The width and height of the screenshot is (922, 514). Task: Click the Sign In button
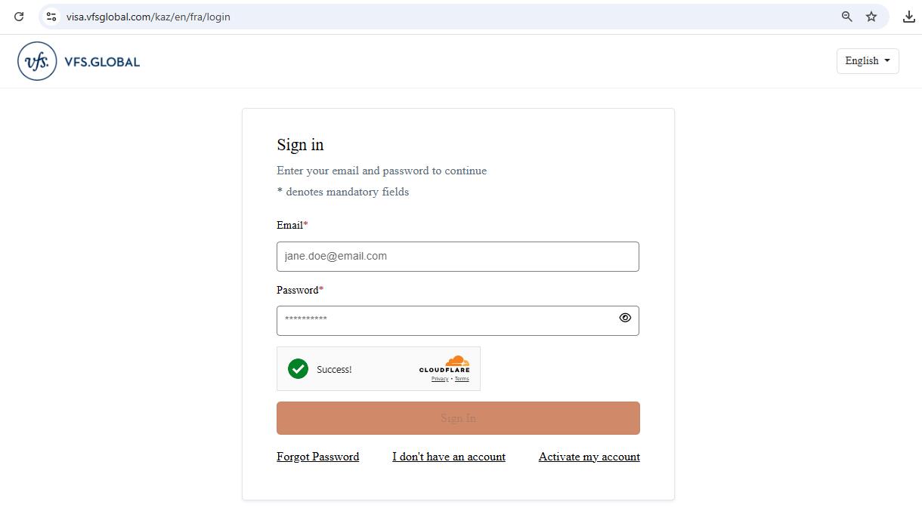(458, 418)
